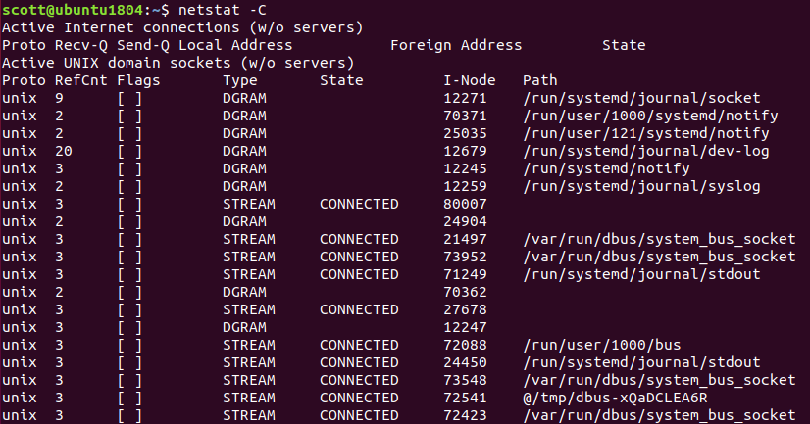The height and width of the screenshot is (424, 810).
Task: Click 'Active UNIX domain sockets (w/o servers)' line
Action: click(178, 63)
